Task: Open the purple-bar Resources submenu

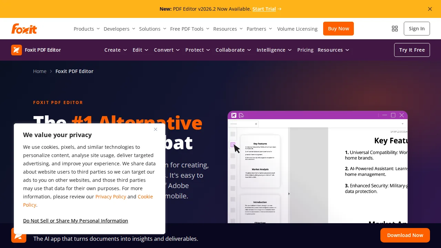Action: (x=334, y=50)
